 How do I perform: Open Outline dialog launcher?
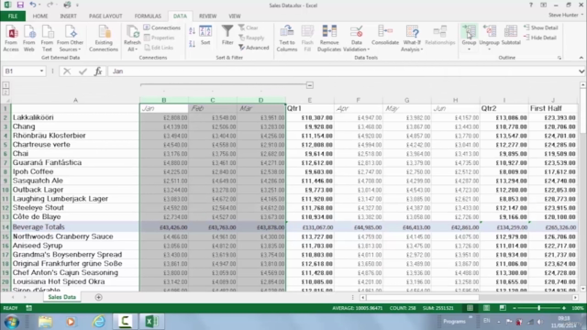tap(559, 58)
